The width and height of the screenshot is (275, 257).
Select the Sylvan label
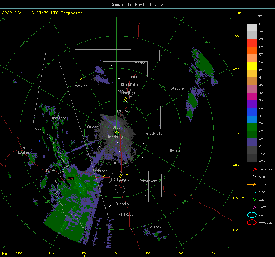click(117, 90)
